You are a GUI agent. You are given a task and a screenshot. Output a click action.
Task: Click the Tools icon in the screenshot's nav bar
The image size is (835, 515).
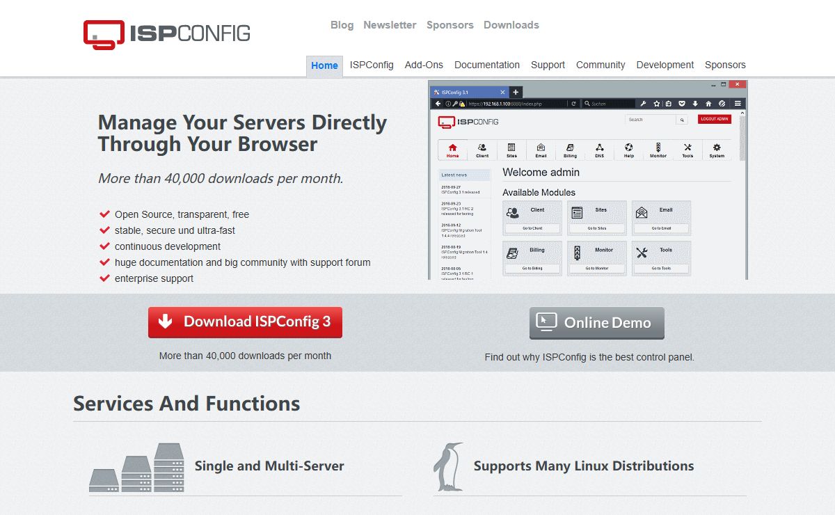(x=687, y=148)
